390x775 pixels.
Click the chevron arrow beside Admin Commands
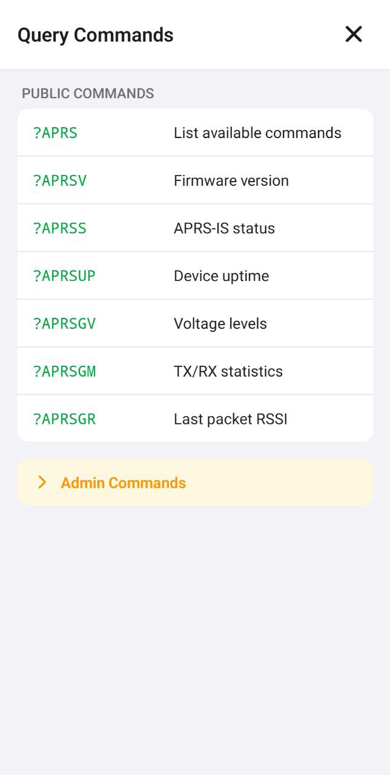pos(42,482)
